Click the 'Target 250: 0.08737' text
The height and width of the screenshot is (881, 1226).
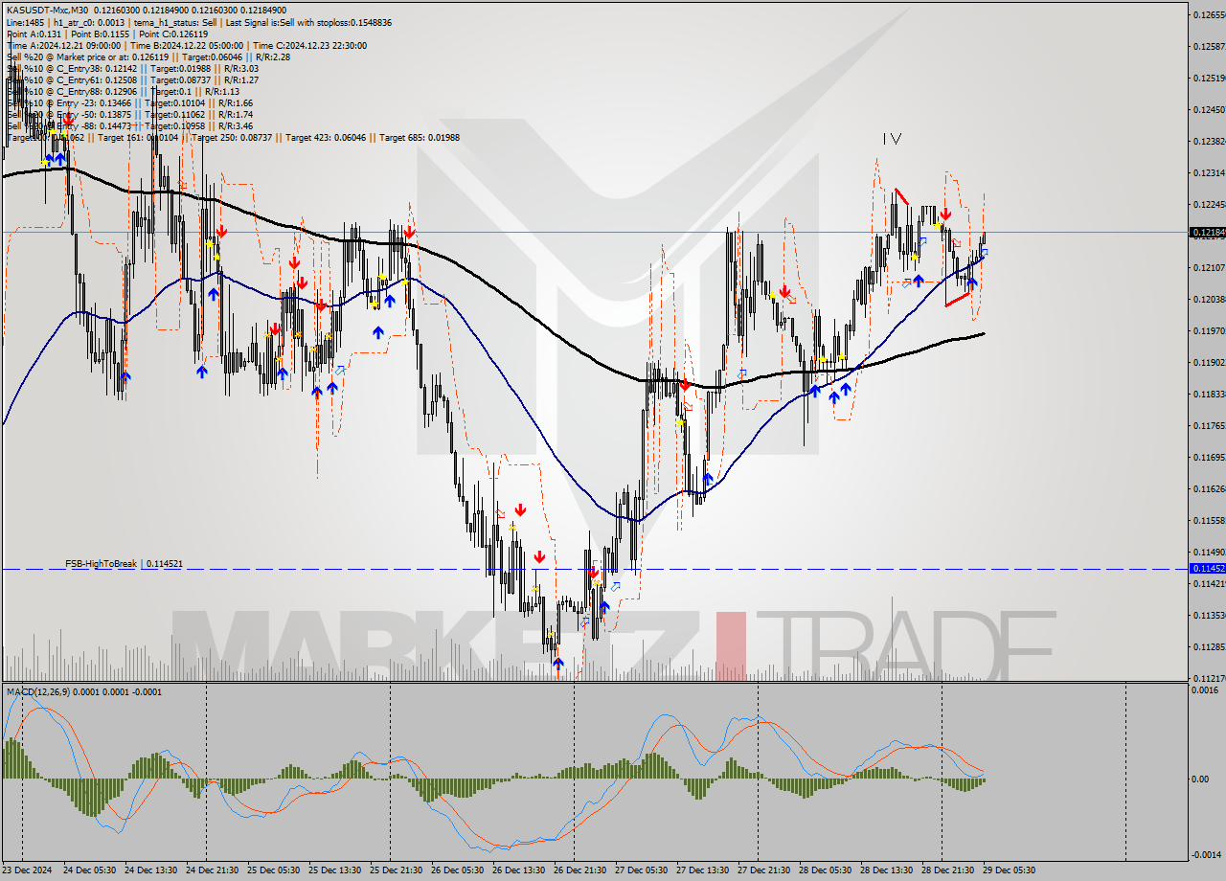pyautogui.click(x=233, y=138)
